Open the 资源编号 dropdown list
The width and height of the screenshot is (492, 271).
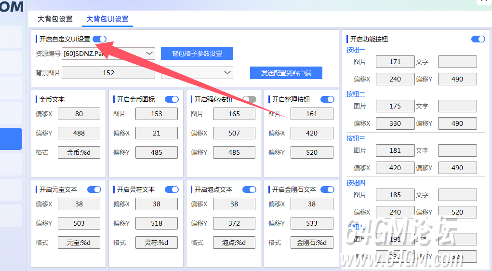point(149,53)
